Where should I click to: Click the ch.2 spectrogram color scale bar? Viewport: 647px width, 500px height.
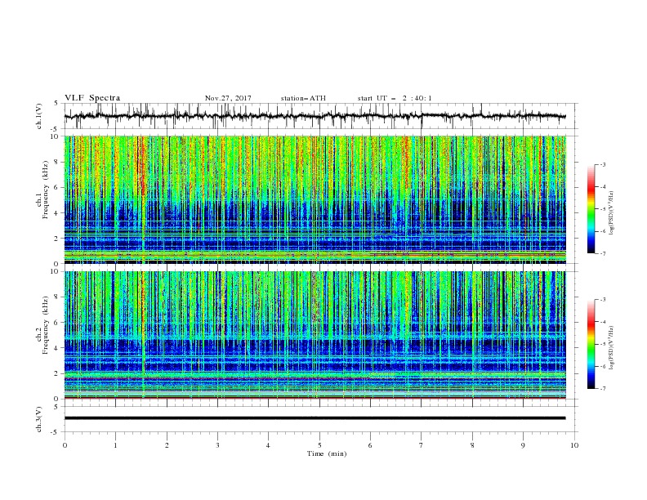tap(591, 344)
